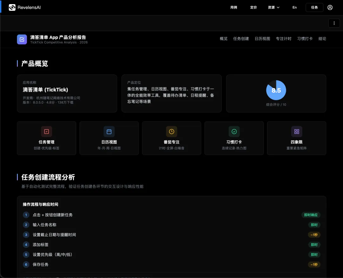Open the 定价 nav item
343x278 pixels.
click(x=253, y=7)
